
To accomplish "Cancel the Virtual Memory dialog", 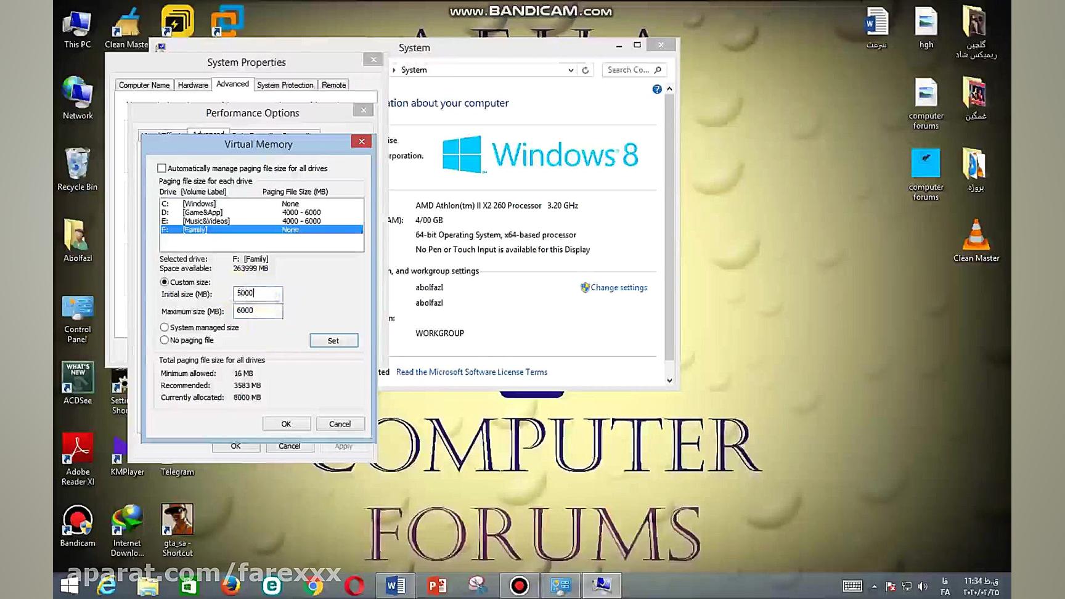I will tap(340, 424).
